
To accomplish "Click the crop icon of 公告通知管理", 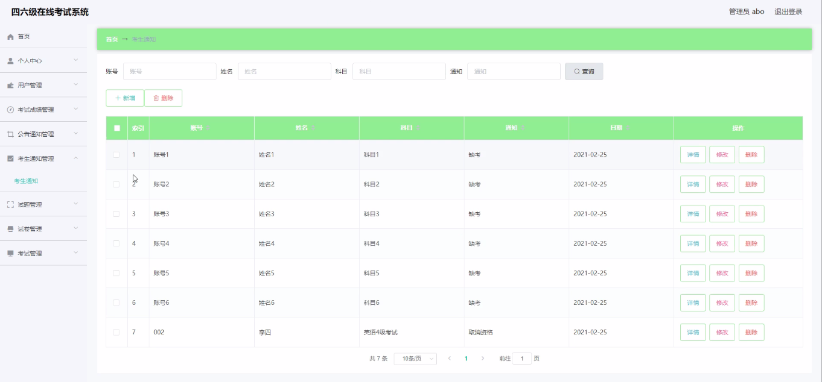I will click(10, 134).
